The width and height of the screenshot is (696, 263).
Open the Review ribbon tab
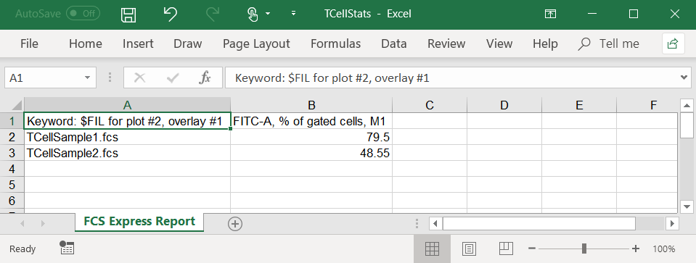click(446, 43)
